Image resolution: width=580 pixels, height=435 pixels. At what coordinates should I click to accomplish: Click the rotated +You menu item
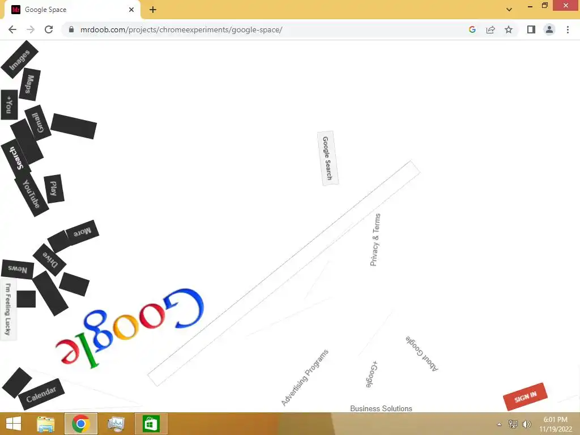pyautogui.click(x=9, y=105)
